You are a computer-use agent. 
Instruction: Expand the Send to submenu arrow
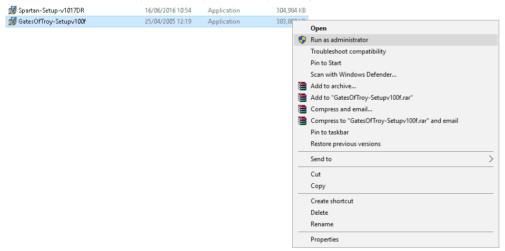491,159
